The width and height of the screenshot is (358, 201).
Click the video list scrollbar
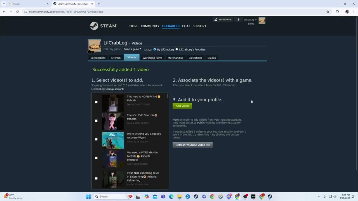(168, 96)
